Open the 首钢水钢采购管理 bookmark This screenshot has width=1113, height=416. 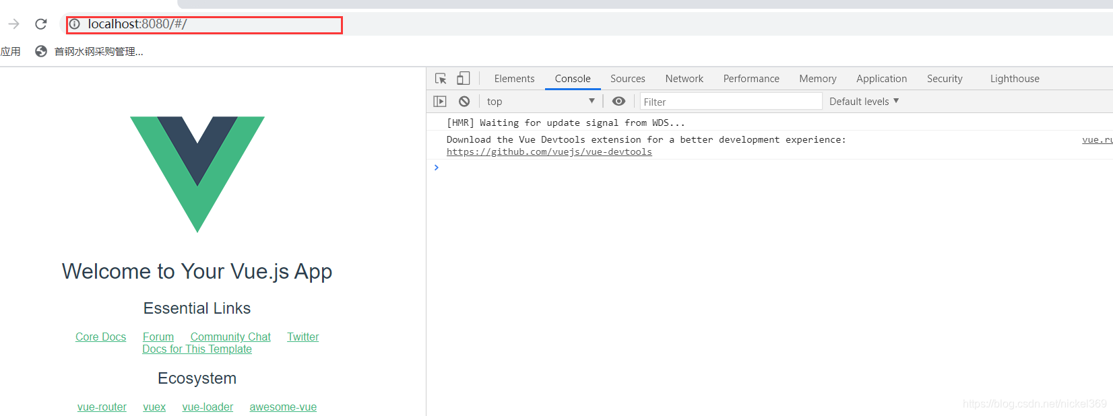pyautogui.click(x=89, y=52)
